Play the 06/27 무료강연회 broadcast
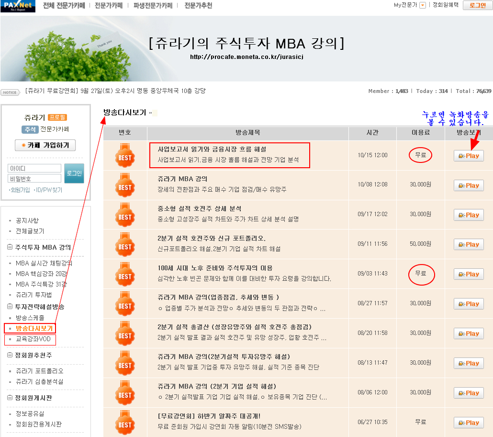493x437 pixels. (x=469, y=423)
